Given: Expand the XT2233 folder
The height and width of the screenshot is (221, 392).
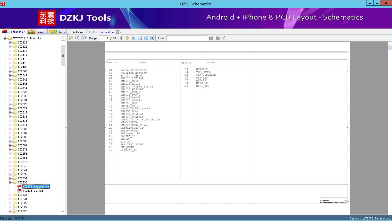Looking at the screenshot, I should pos(10,195).
